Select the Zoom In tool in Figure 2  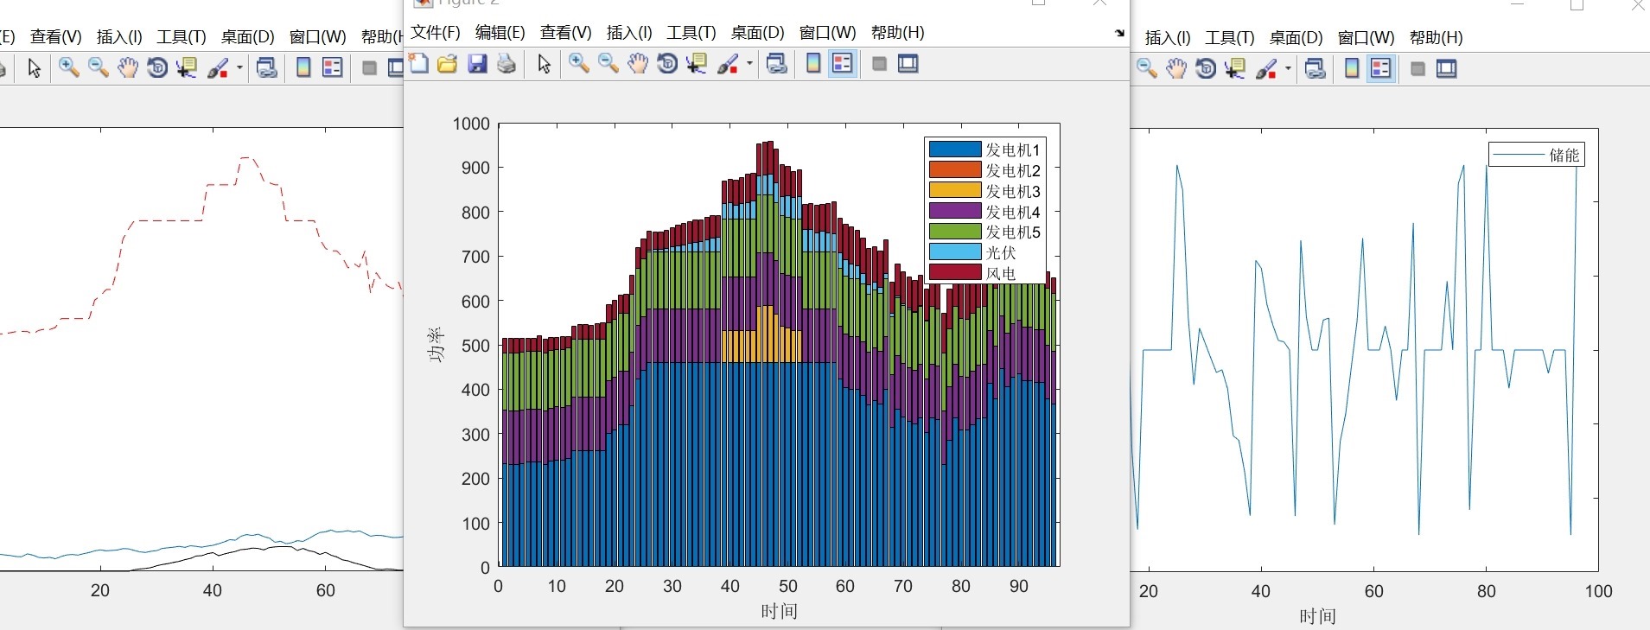pos(579,64)
